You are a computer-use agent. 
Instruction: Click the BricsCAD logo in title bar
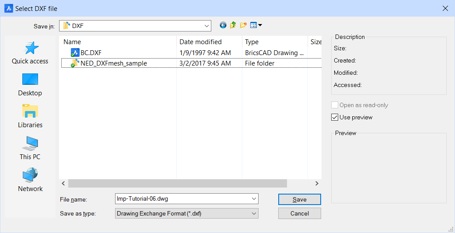coord(9,8)
